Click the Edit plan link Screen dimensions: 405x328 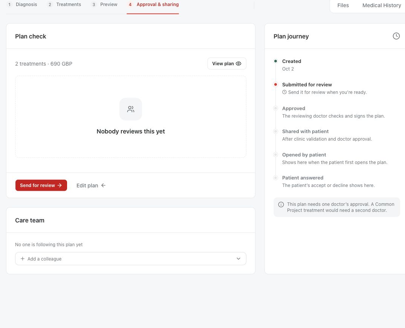point(91,185)
